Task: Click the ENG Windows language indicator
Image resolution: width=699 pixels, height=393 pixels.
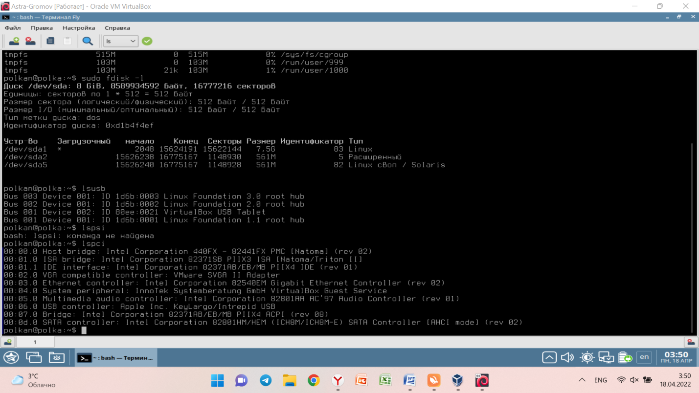Action: 601,380
